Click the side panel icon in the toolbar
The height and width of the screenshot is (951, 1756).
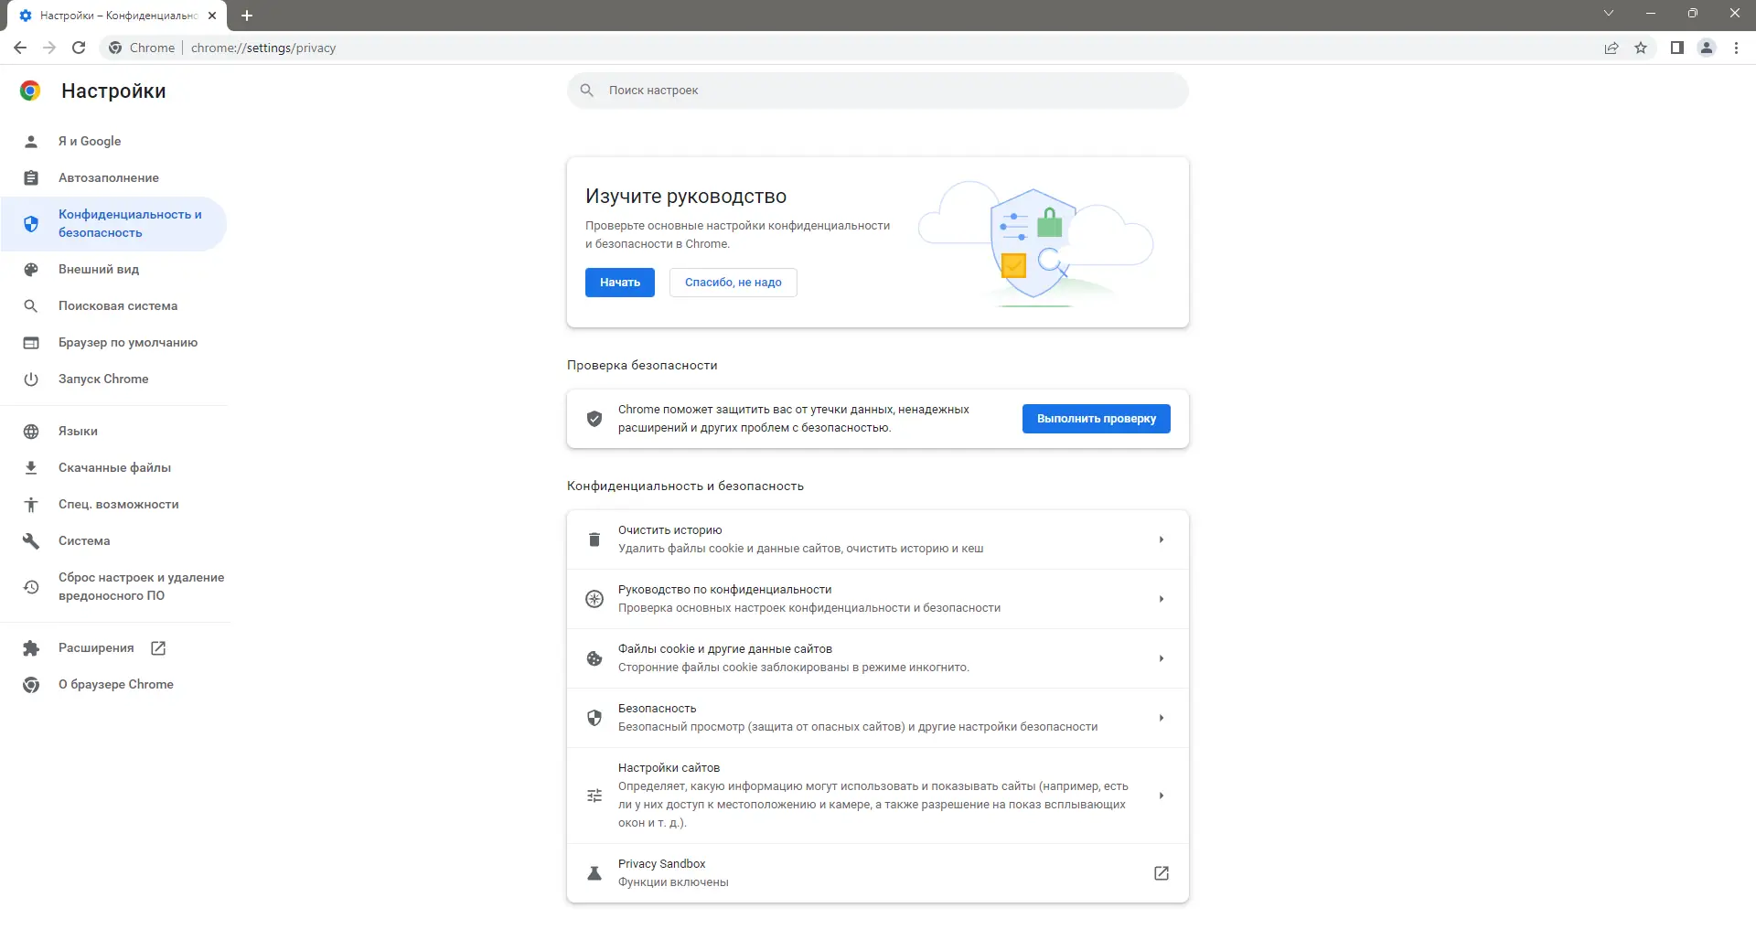[1676, 48]
